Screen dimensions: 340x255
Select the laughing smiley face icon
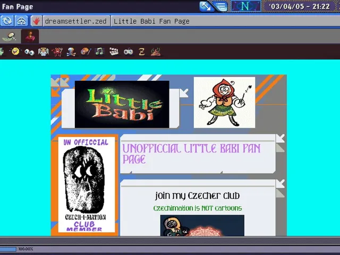(15, 52)
